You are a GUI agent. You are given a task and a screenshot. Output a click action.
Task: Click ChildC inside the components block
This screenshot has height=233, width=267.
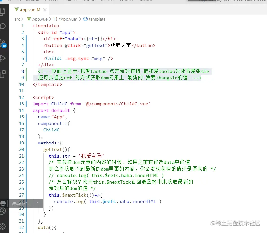pos(51,130)
